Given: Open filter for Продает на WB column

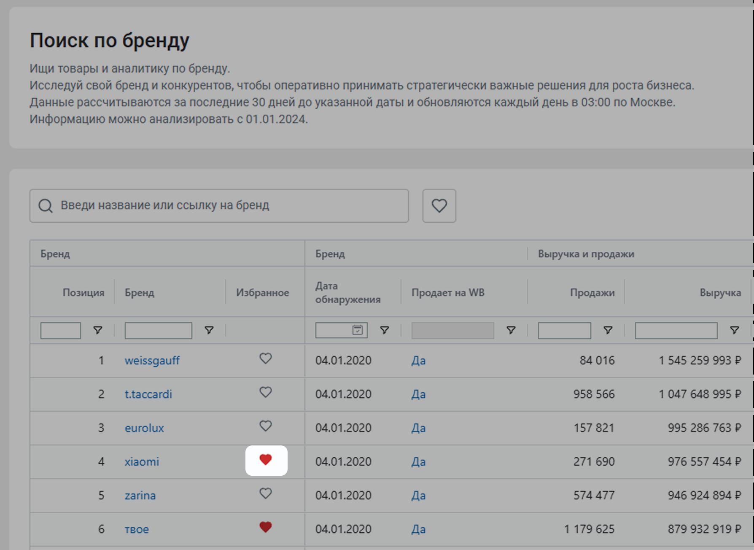Looking at the screenshot, I should pyautogui.click(x=511, y=330).
